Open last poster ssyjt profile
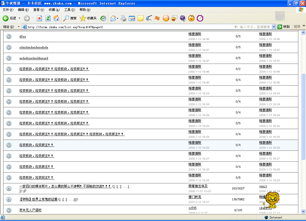This screenshot has height=221, width=306. 263,186
